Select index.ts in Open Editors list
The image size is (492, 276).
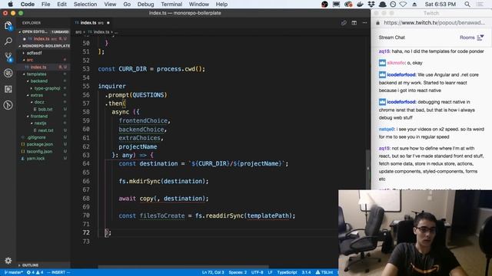click(x=42, y=39)
